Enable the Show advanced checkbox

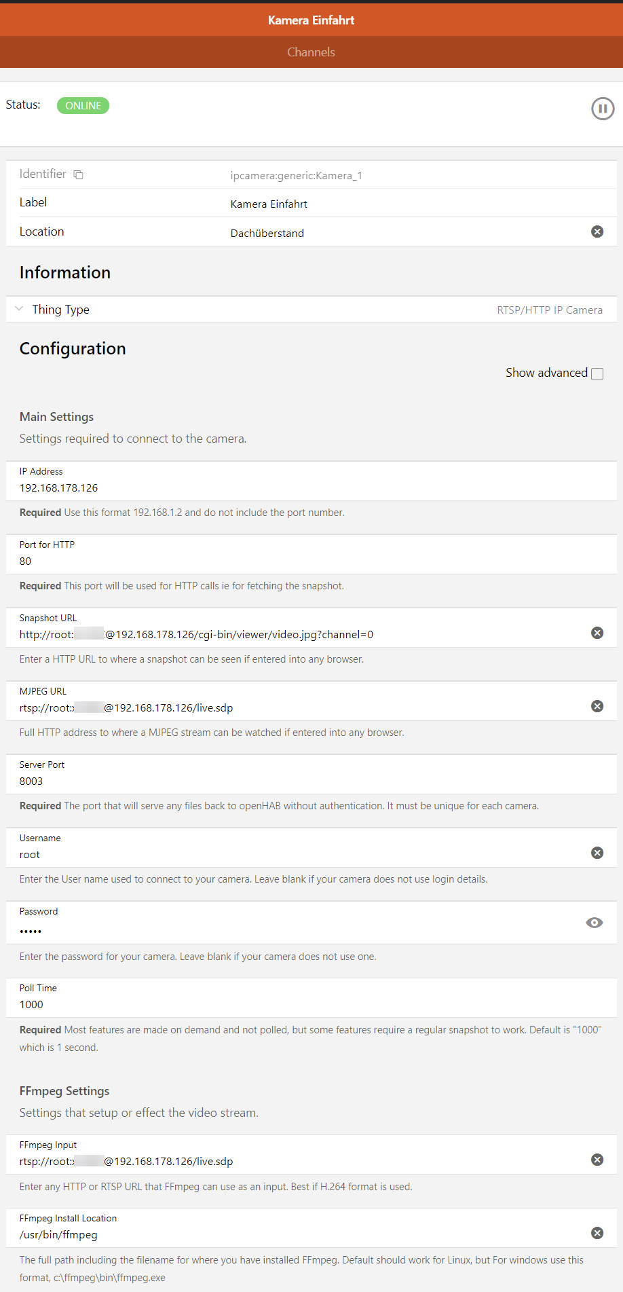[597, 374]
